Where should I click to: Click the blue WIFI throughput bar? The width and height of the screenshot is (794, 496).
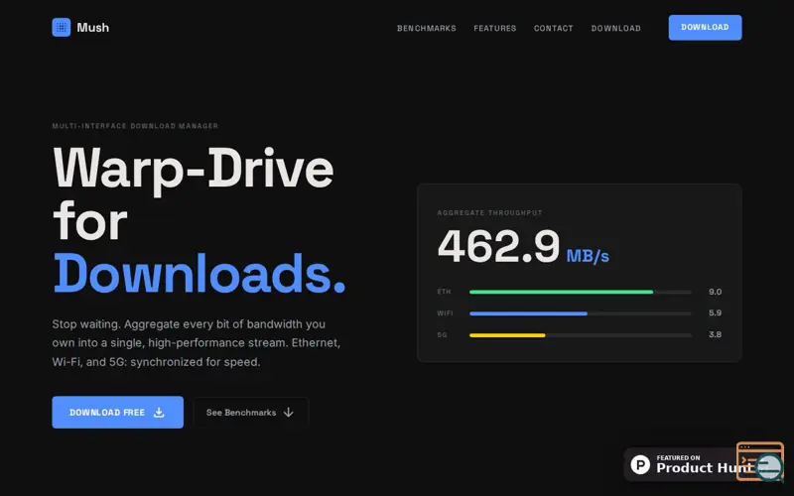528,313
